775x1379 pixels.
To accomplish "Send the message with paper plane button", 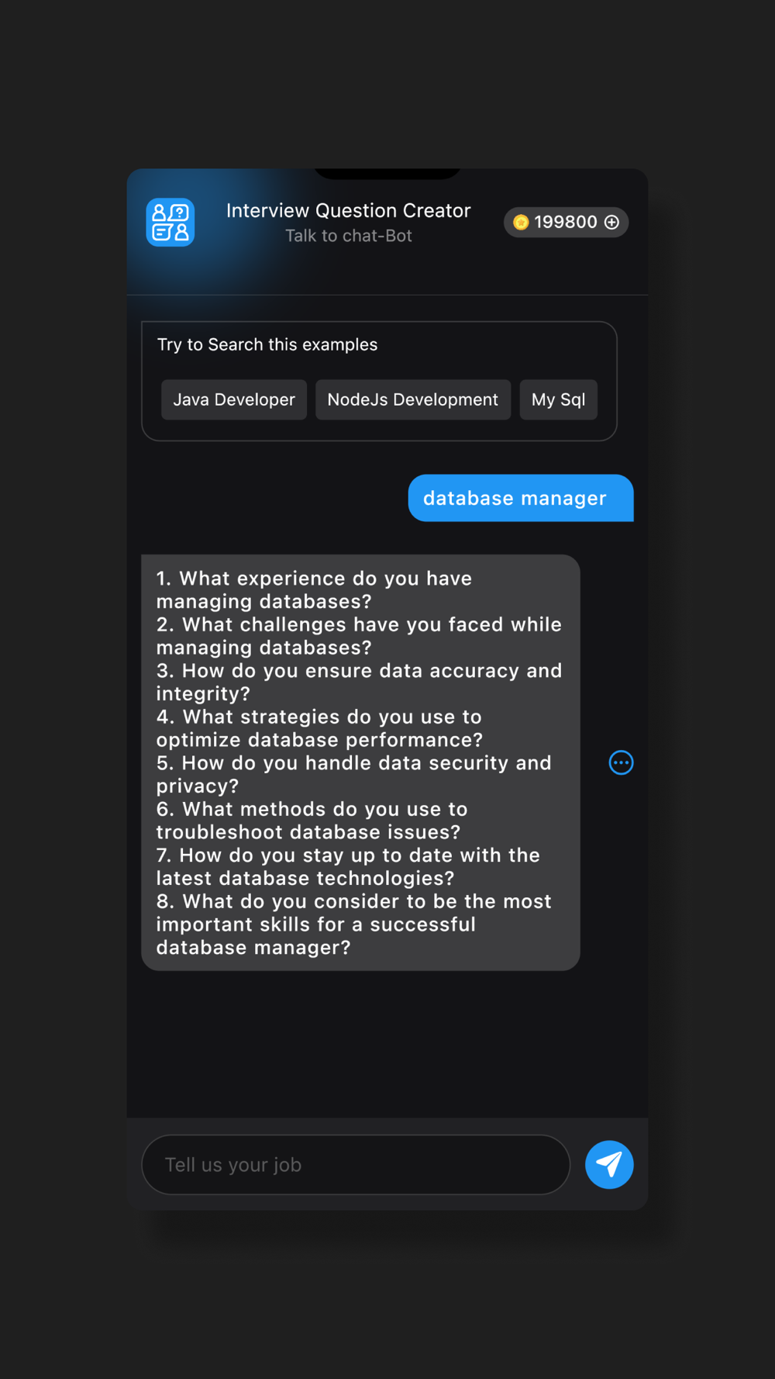I will [609, 1164].
